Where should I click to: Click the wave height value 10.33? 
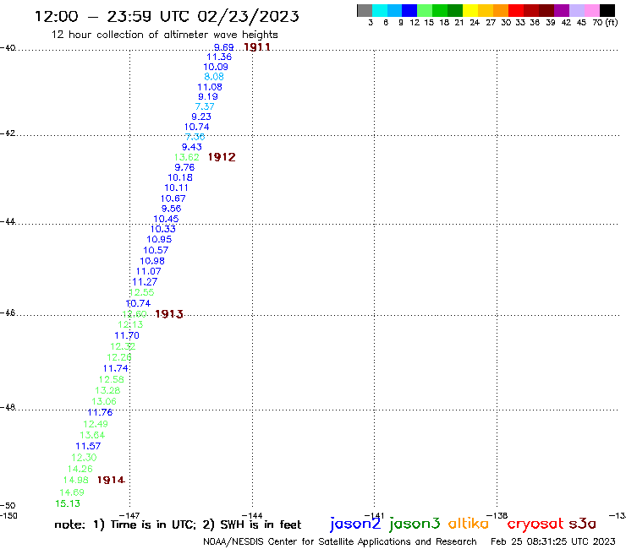point(163,229)
